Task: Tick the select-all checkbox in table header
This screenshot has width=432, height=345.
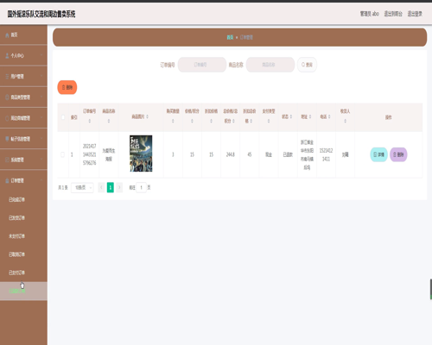Action: 63,117
